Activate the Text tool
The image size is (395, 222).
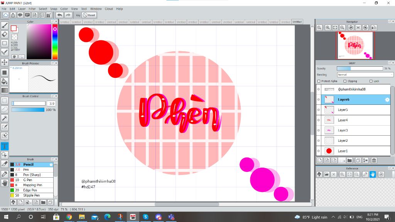point(5,146)
